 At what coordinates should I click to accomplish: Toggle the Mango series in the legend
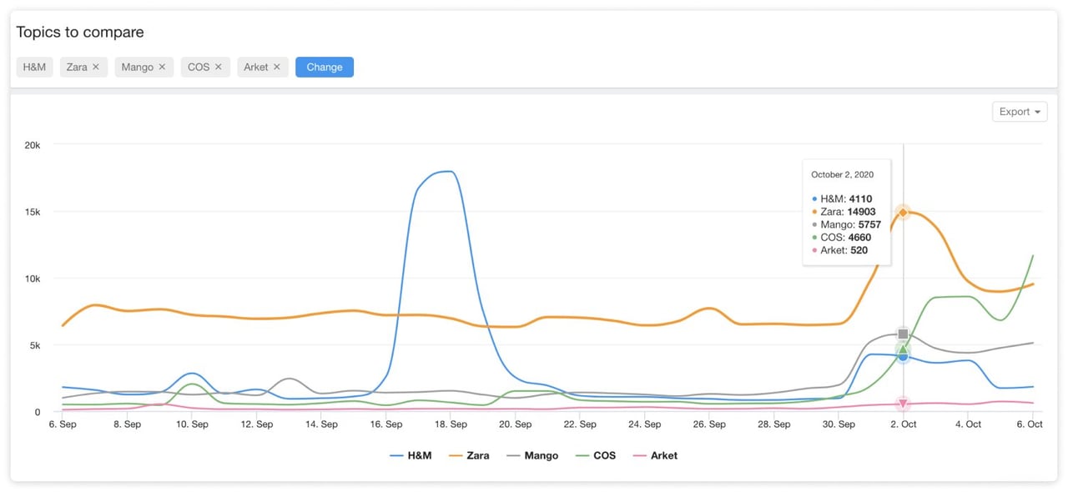[x=539, y=455]
